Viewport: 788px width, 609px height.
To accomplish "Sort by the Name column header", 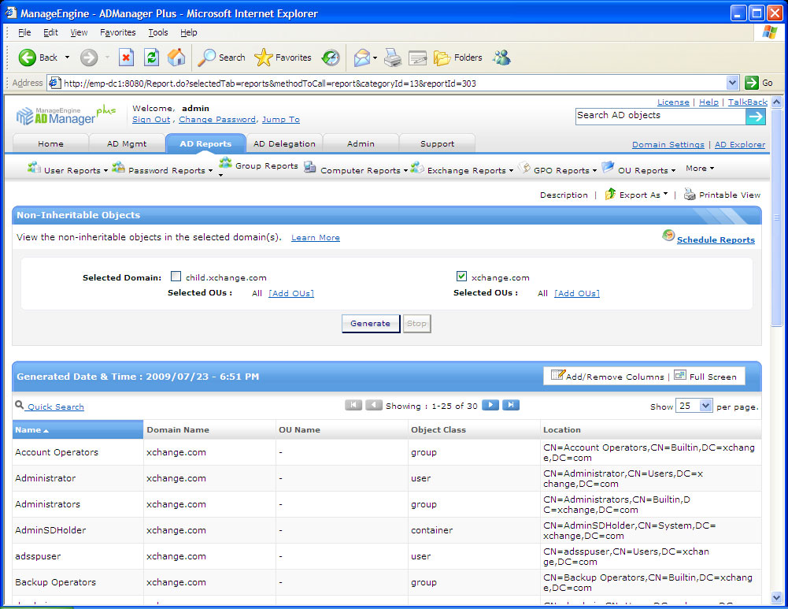I will (78, 430).
